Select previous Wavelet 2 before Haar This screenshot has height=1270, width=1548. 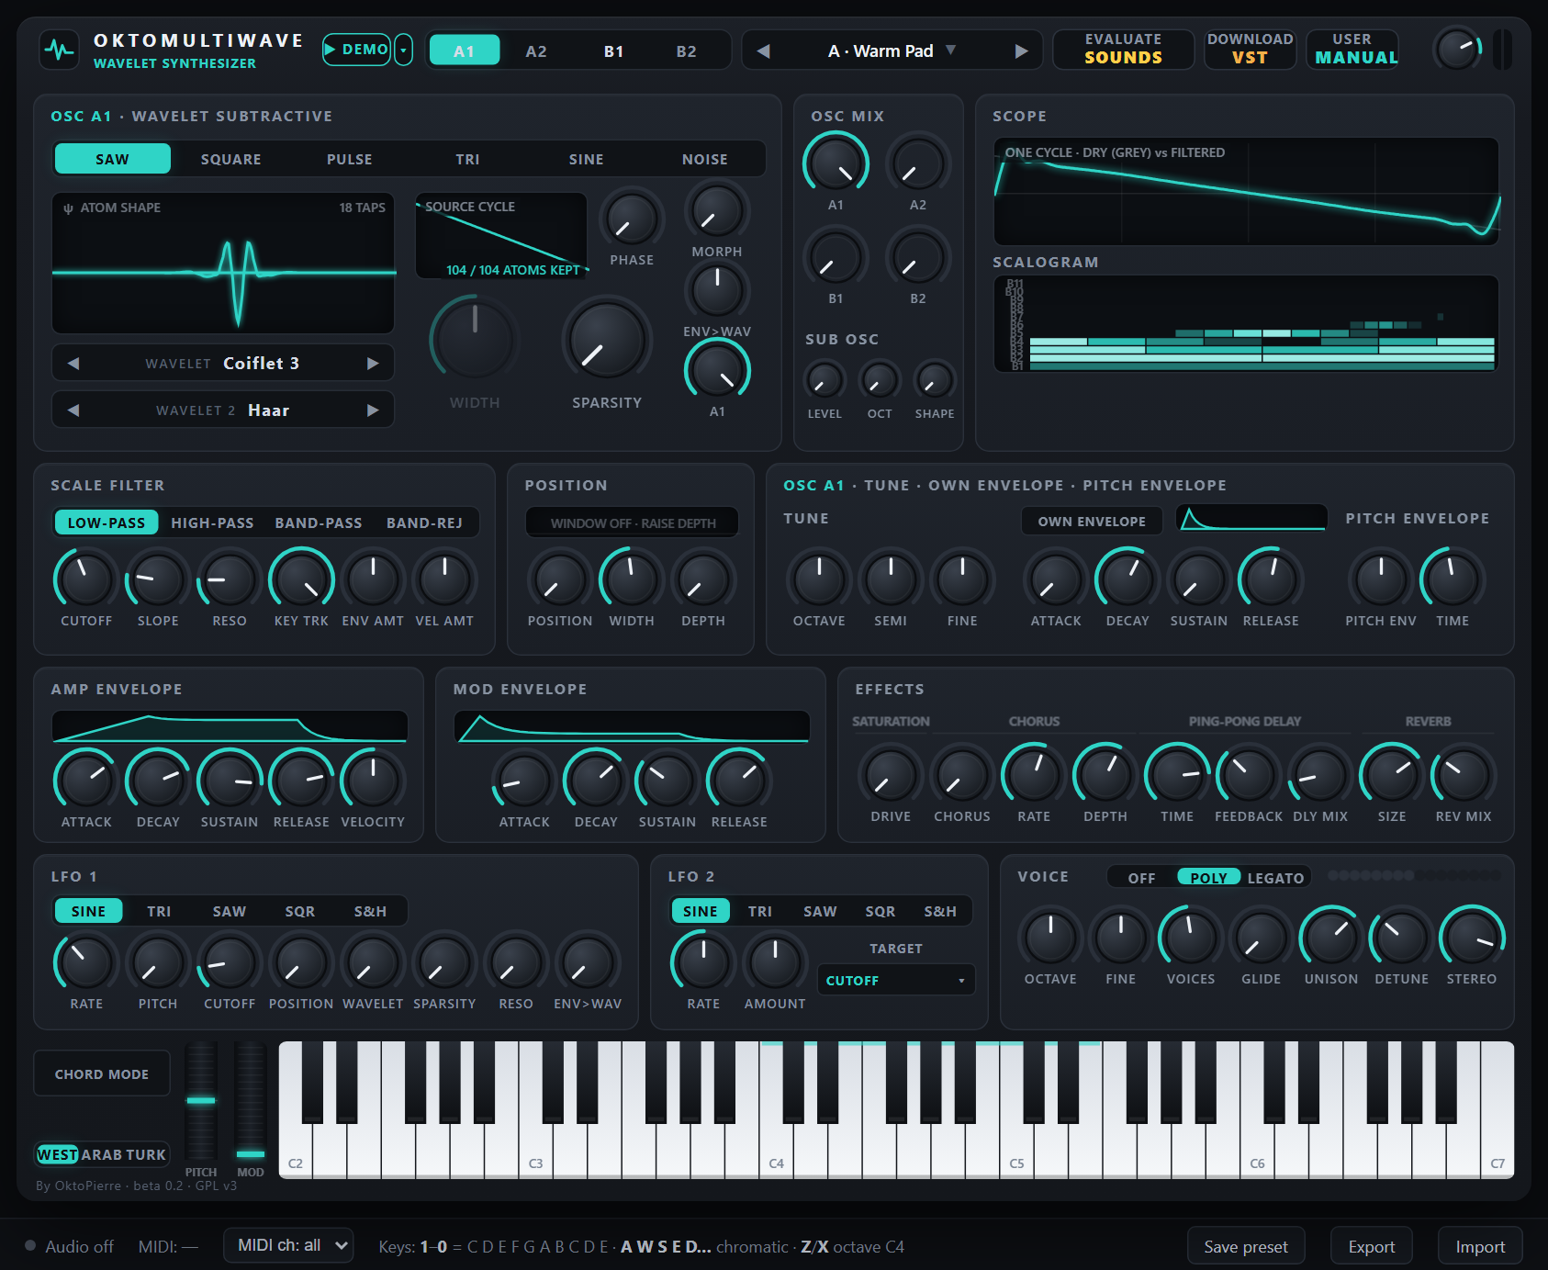(73, 410)
